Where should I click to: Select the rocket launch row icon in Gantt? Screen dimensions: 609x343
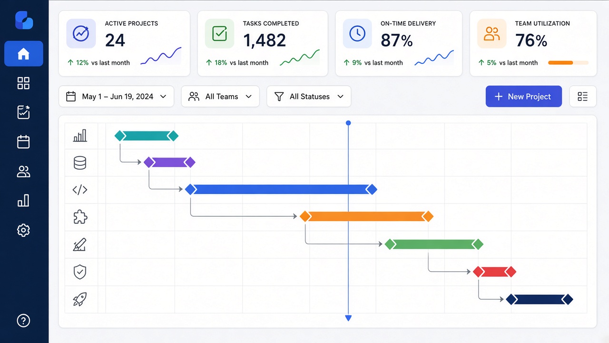point(80,300)
